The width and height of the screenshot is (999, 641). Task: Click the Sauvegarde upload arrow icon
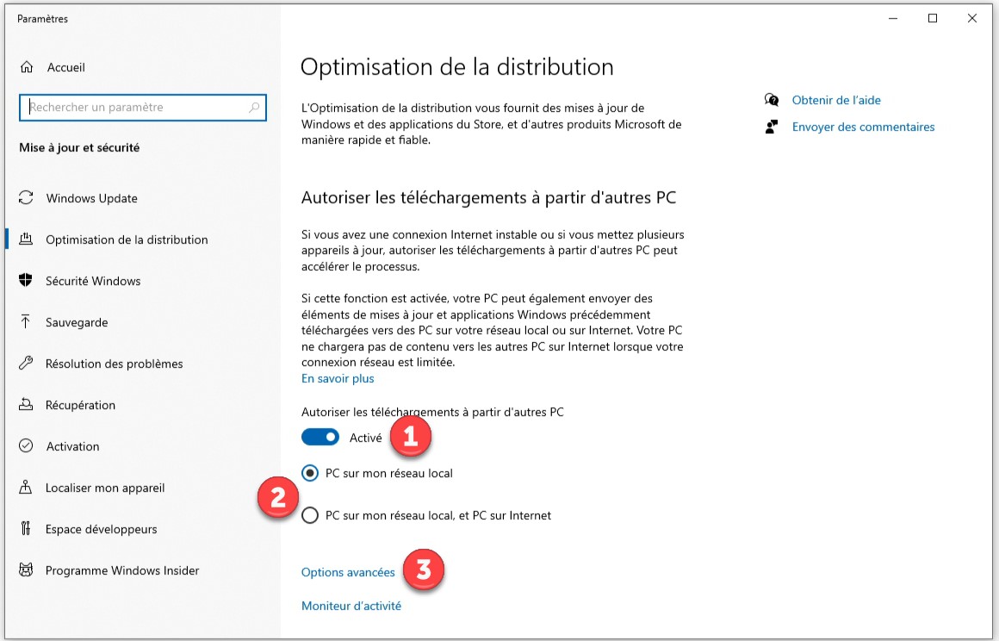pos(26,322)
